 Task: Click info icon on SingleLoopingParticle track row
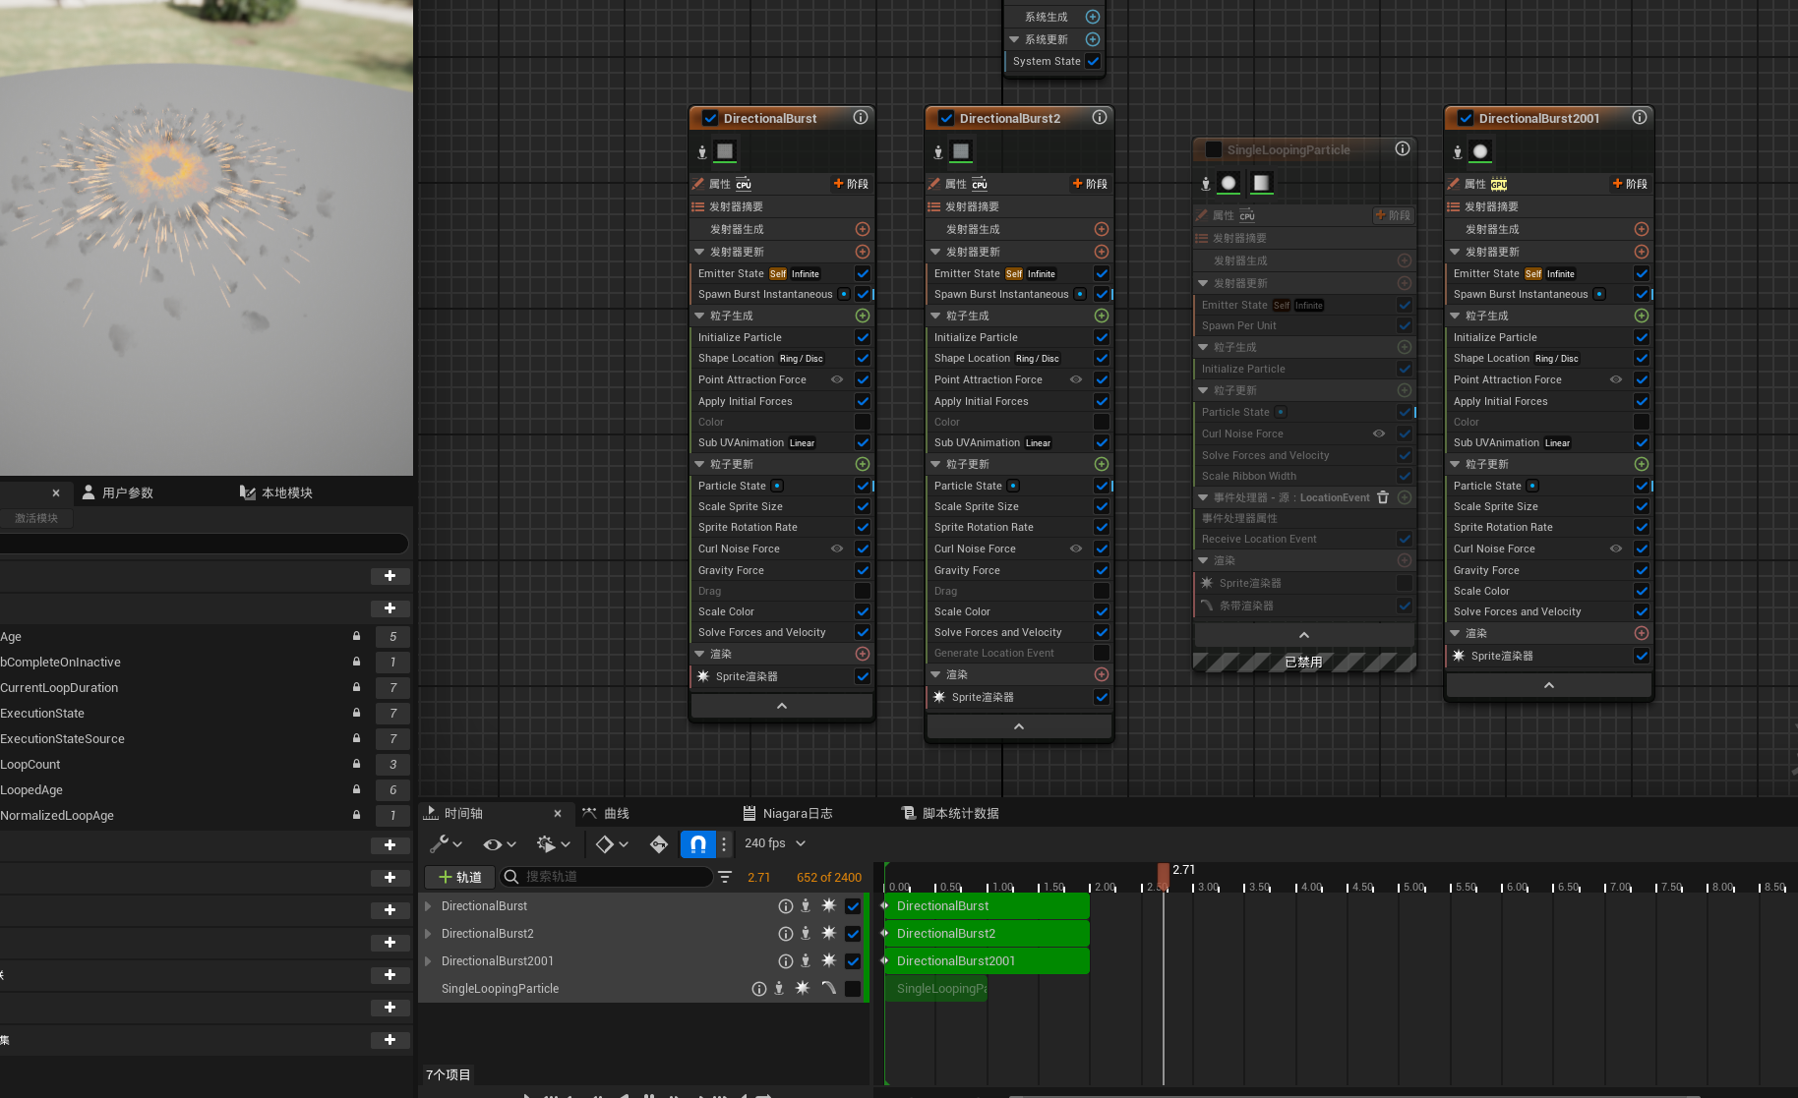[x=758, y=989]
